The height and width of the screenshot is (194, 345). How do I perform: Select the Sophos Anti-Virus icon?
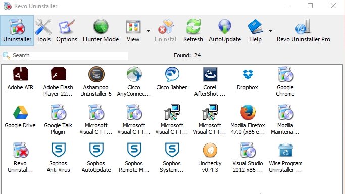pyautogui.click(x=58, y=150)
